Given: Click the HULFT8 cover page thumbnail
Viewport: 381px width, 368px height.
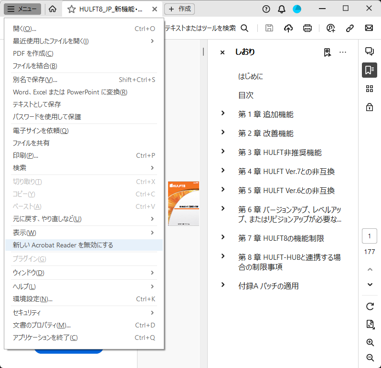Looking at the screenshot, I should coord(183,203).
